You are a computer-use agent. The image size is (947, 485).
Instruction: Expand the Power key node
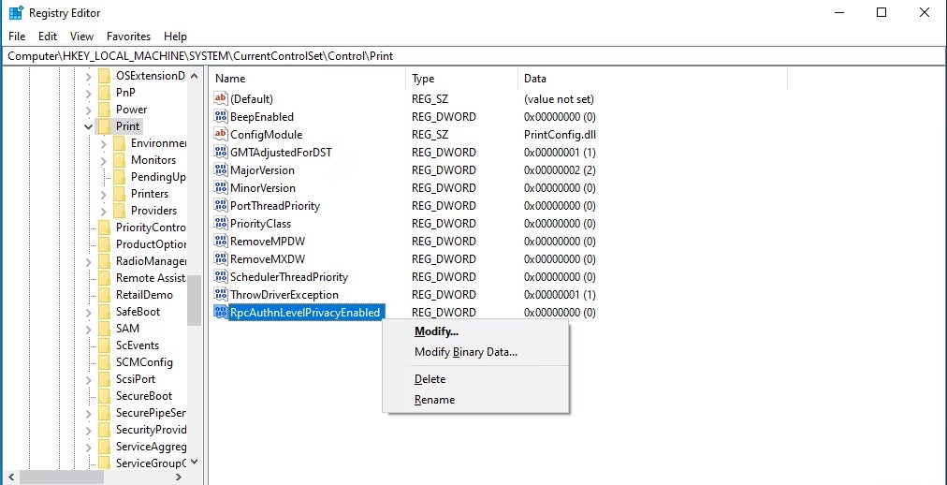pos(89,110)
